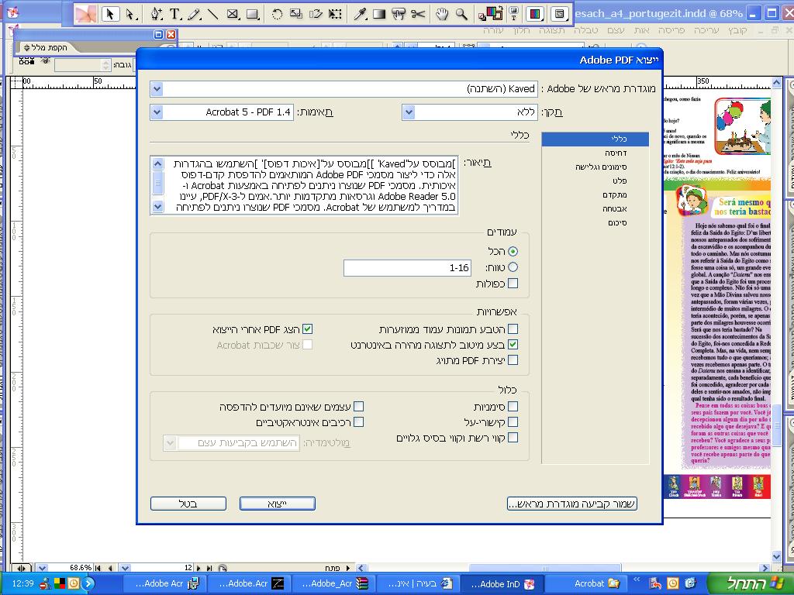Select פלט (Output) category
Screen dimensions: 794x595
tap(595, 181)
